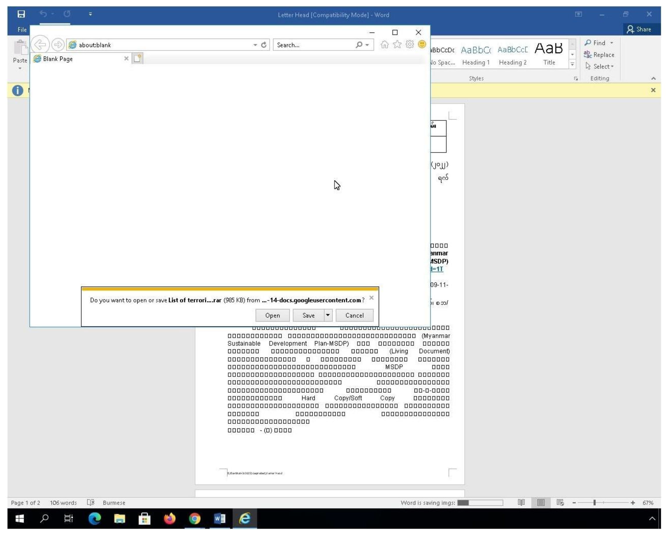This screenshot has height=534, width=667.
Task: Open File Explorer from taskbar
Action: 120,518
